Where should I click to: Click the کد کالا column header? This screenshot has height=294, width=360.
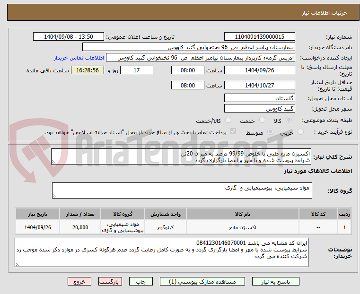click(318, 214)
